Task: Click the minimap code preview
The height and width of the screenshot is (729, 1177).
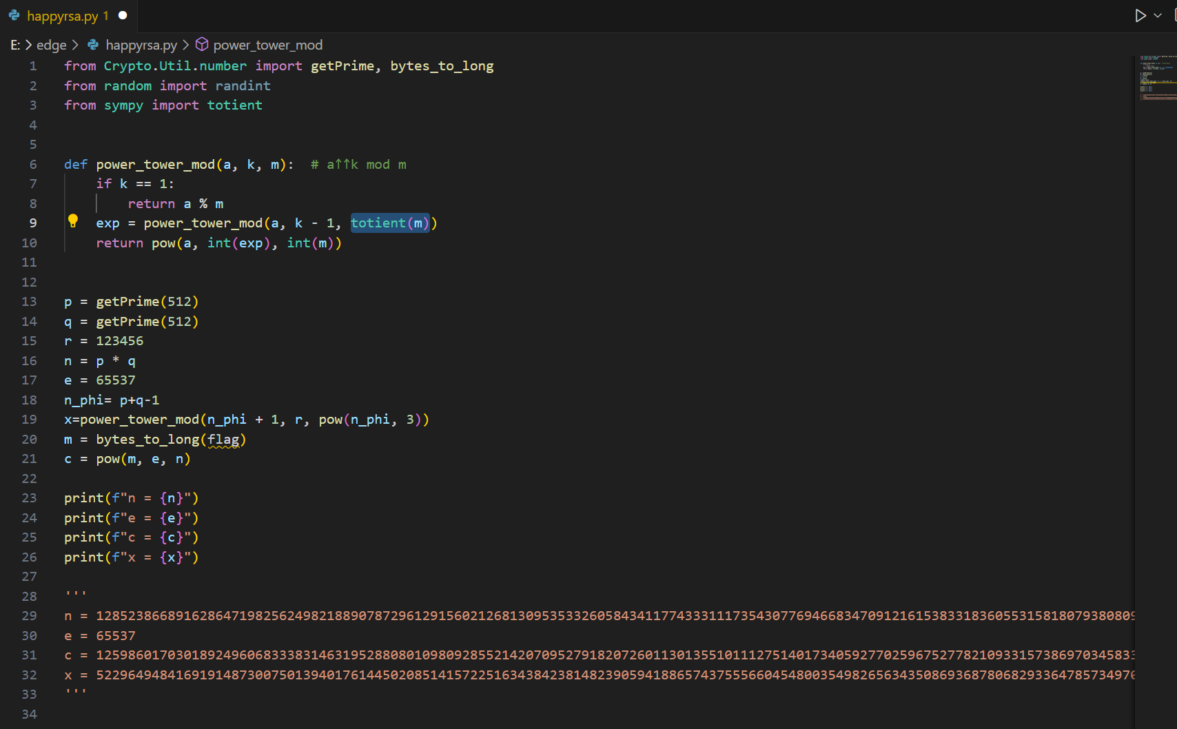Action: [1154, 77]
